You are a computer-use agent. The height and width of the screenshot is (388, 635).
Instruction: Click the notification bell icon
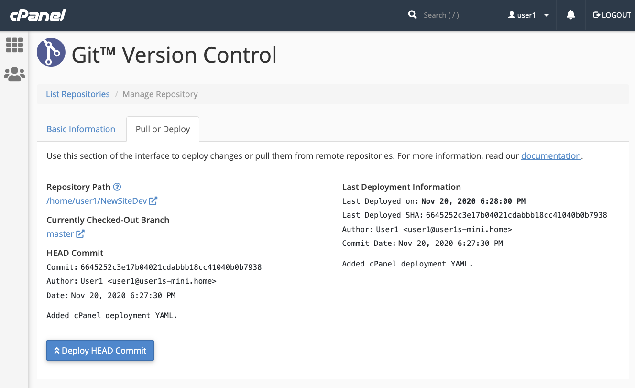(570, 15)
